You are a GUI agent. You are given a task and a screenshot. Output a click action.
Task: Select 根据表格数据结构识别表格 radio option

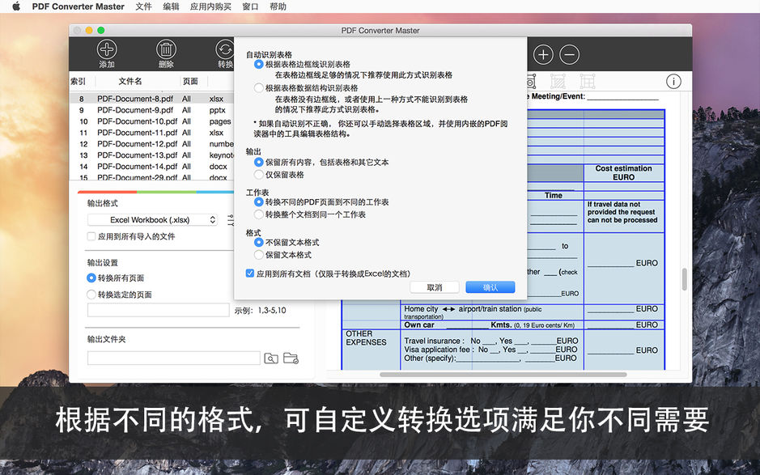tap(257, 88)
